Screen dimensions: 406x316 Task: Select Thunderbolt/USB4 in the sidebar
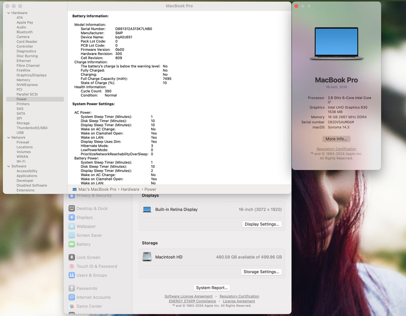pyautogui.click(x=32, y=128)
